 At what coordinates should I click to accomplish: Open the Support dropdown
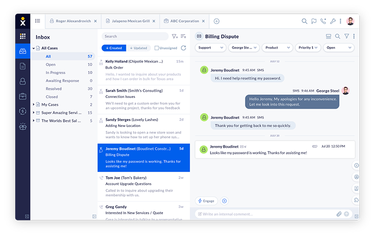[x=210, y=47]
